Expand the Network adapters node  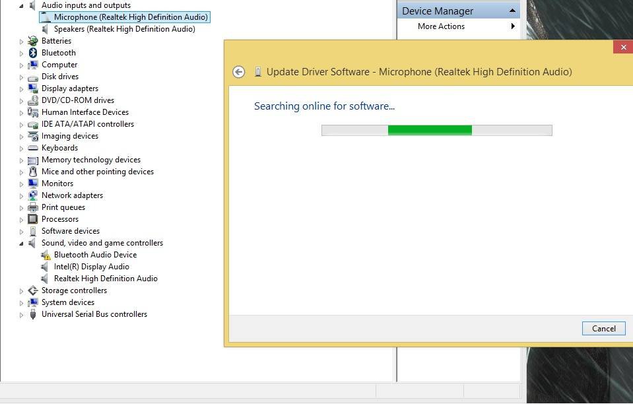[x=21, y=196]
